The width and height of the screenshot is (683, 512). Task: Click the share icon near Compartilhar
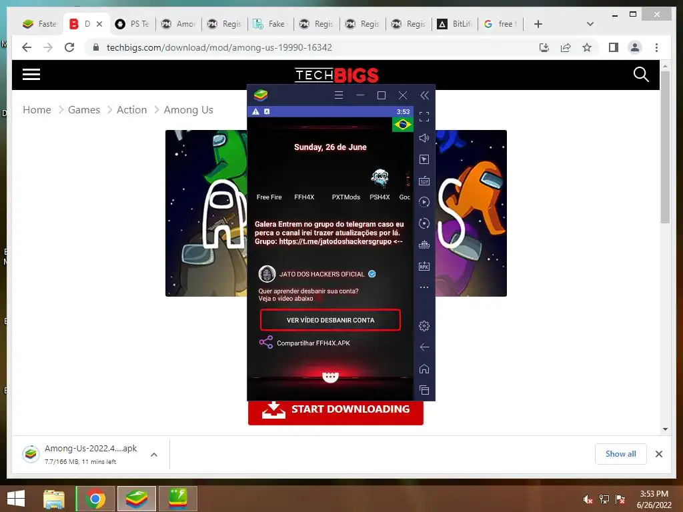point(265,342)
